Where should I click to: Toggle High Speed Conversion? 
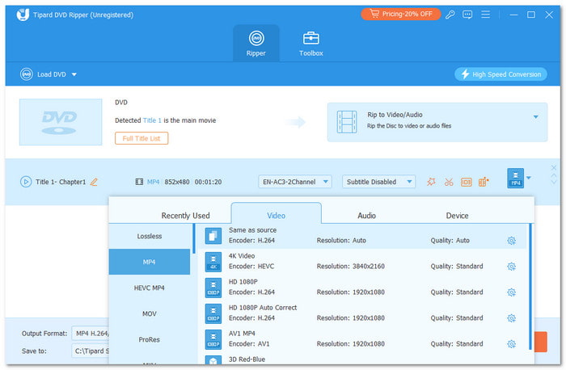coord(501,74)
